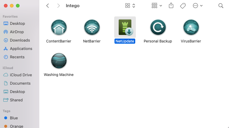Click the VirusBarrier file name

(x=191, y=41)
